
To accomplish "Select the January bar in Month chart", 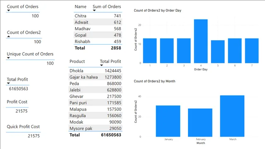I will [x=168, y=121].
